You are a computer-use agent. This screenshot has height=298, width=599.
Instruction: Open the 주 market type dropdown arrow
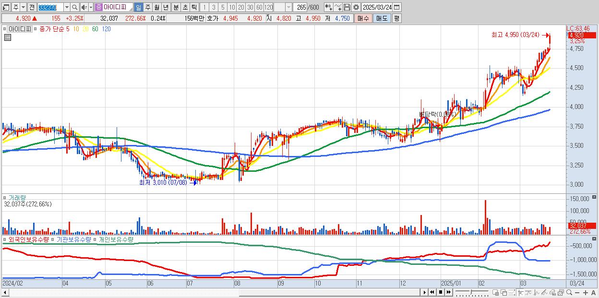click(23, 7)
